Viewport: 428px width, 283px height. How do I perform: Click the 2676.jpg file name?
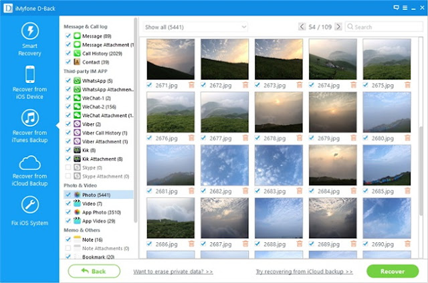(167, 138)
